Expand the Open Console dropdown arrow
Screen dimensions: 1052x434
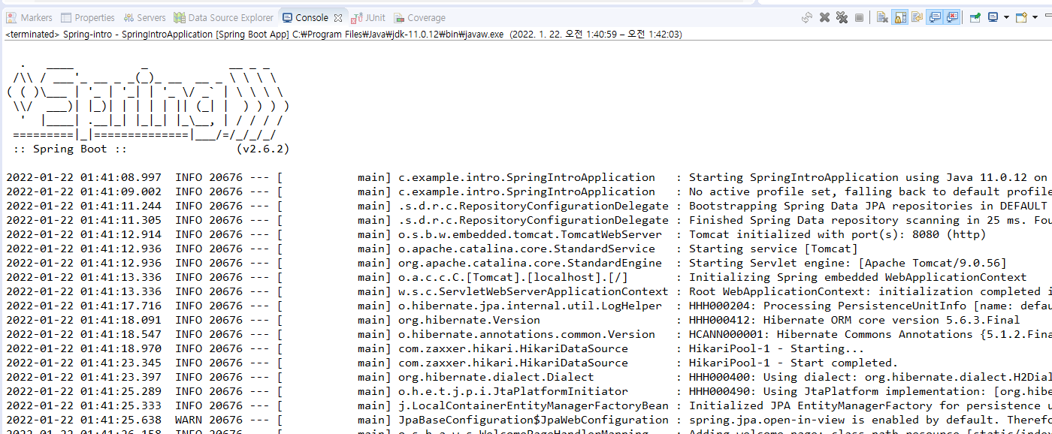[1035, 17]
